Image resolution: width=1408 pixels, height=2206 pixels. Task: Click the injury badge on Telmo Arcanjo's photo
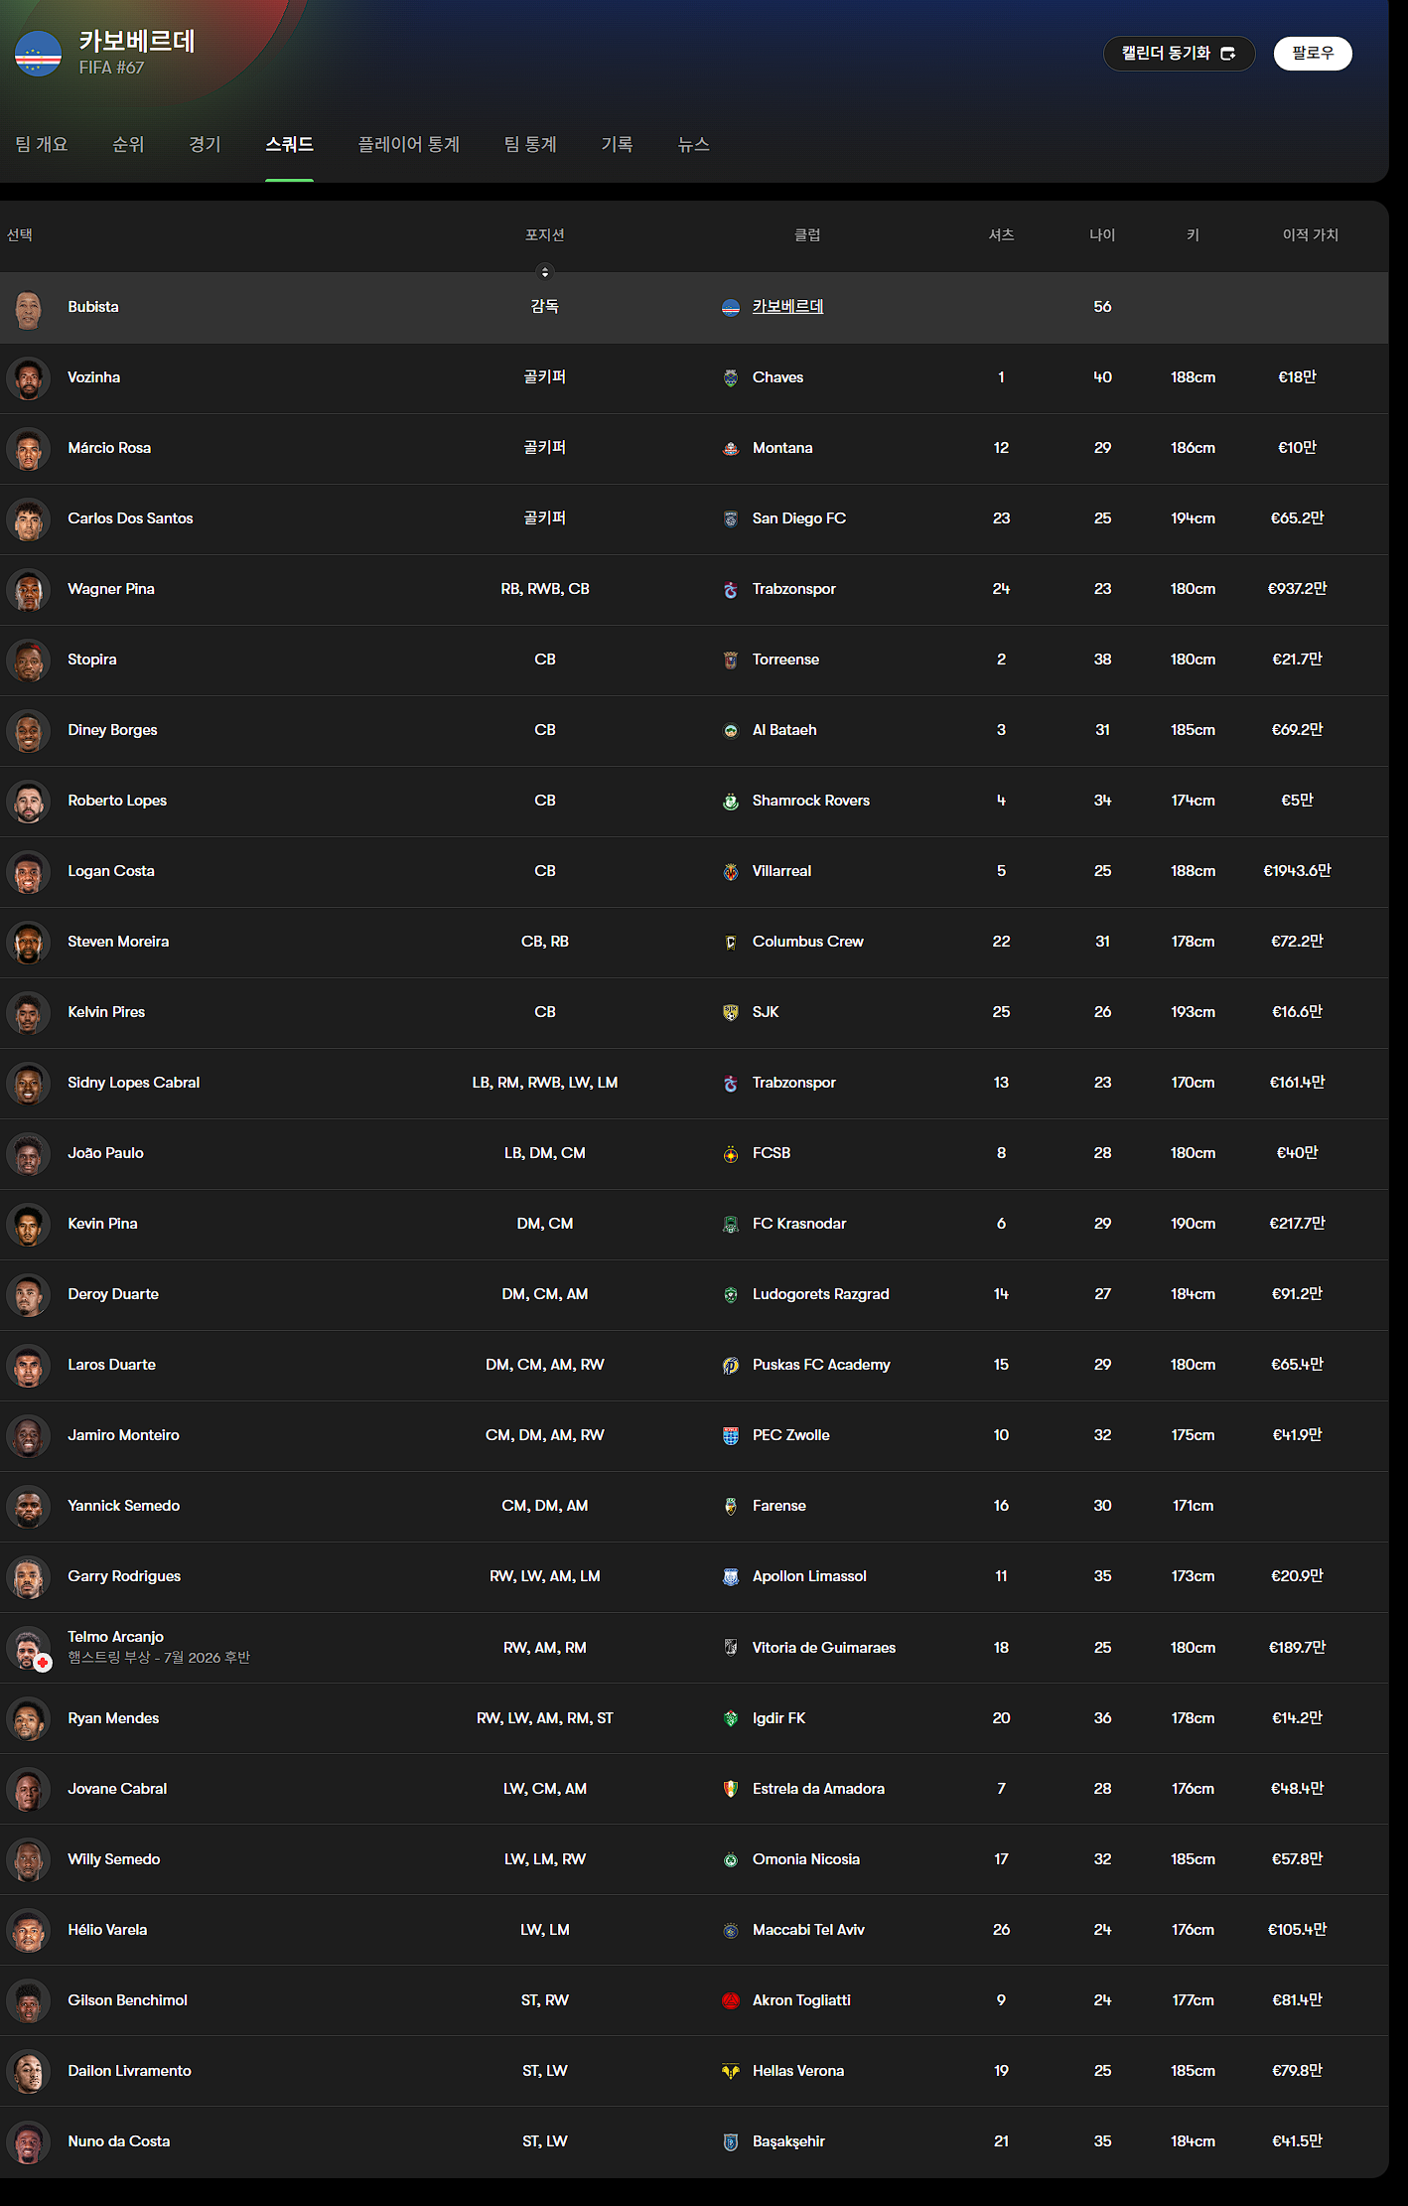pos(43,1663)
